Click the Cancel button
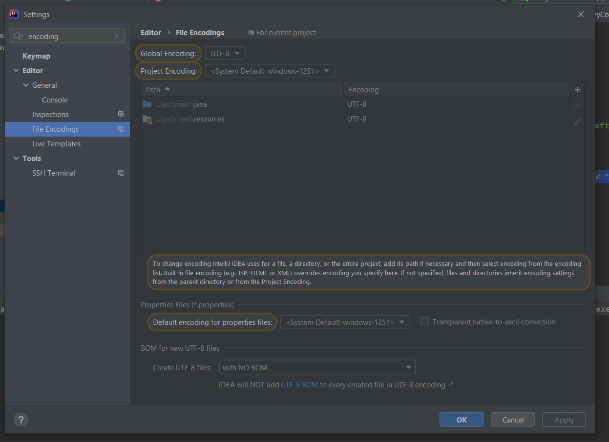 point(513,420)
